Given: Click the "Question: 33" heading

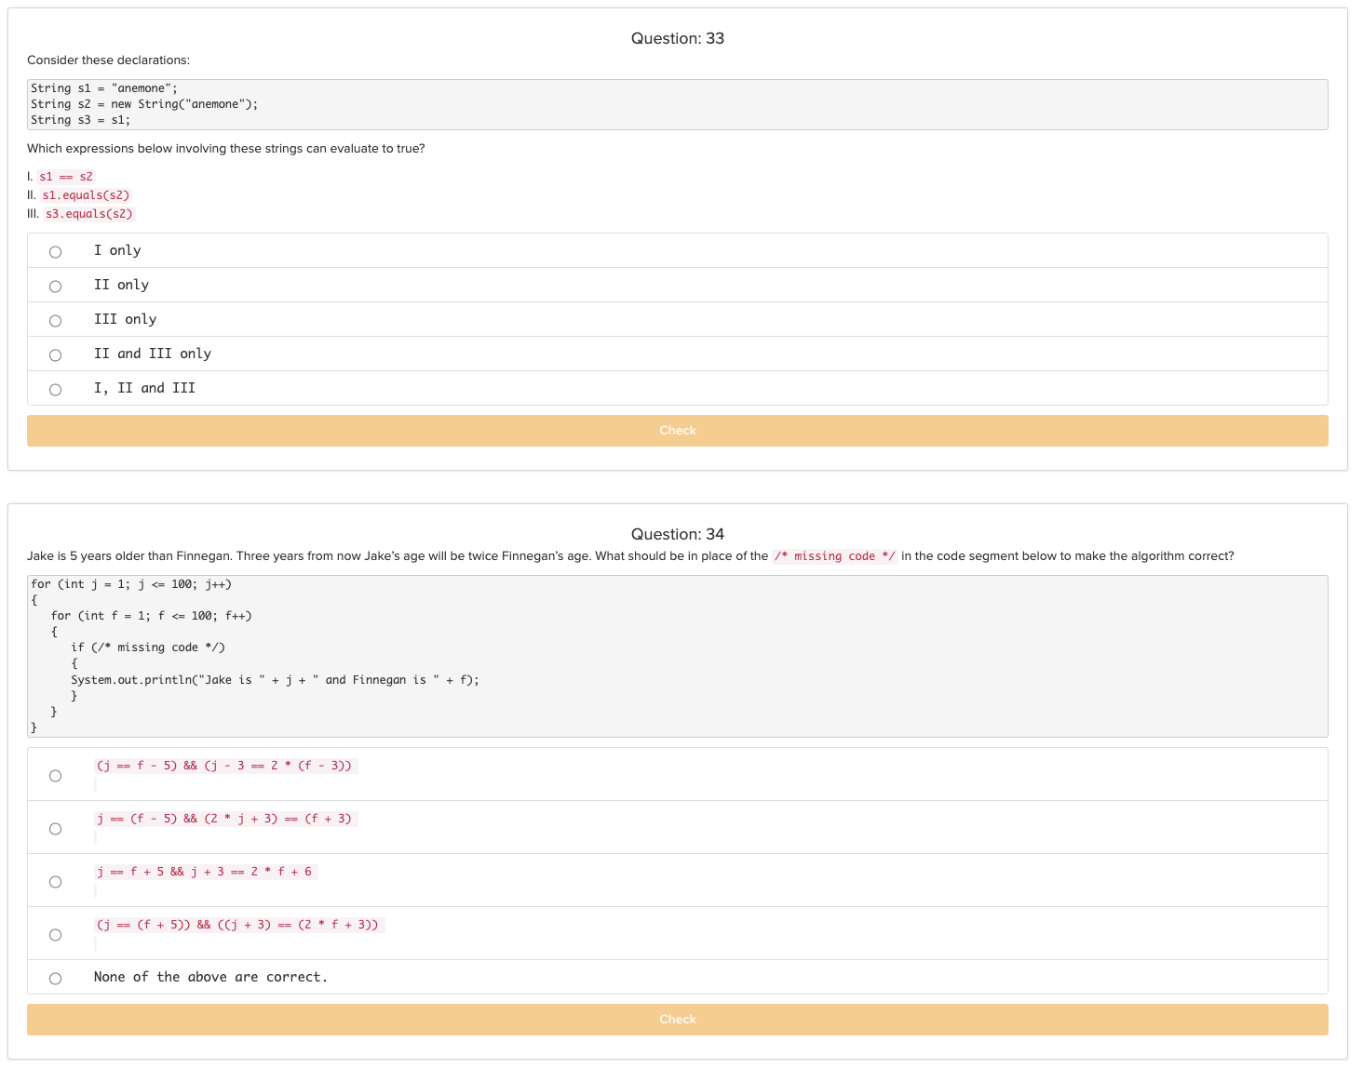Looking at the screenshot, I should coord(678,38).
